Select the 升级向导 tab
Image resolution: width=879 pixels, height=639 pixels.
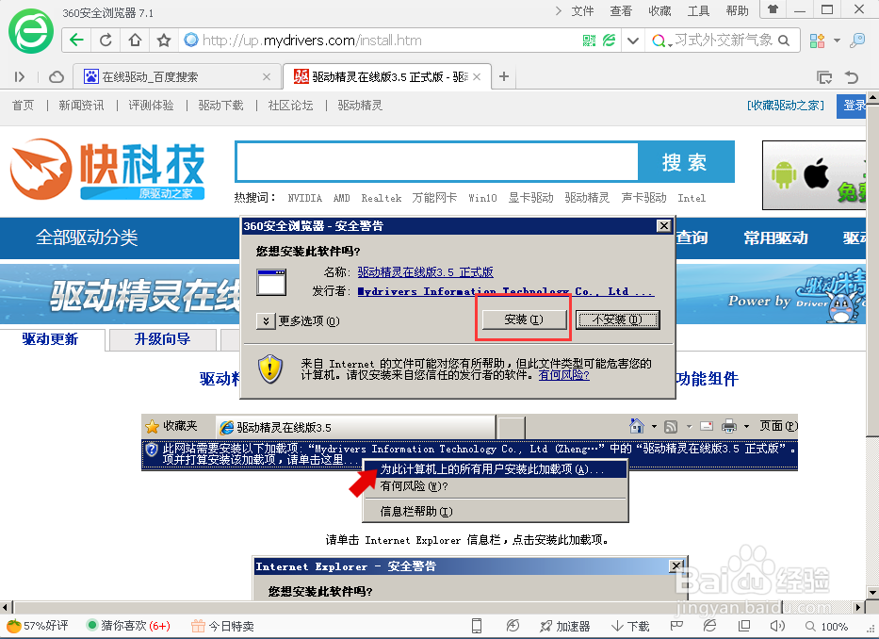pyautogui.click(x=163, y=339)
